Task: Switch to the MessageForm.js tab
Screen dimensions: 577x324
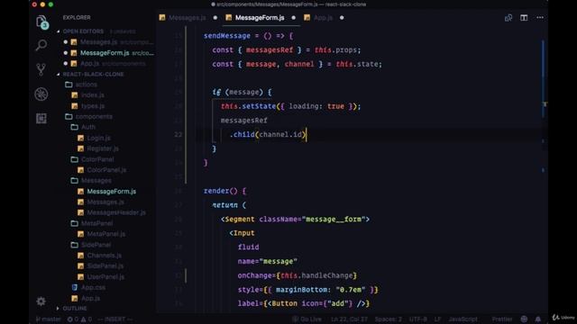Action: coord(260,18)
